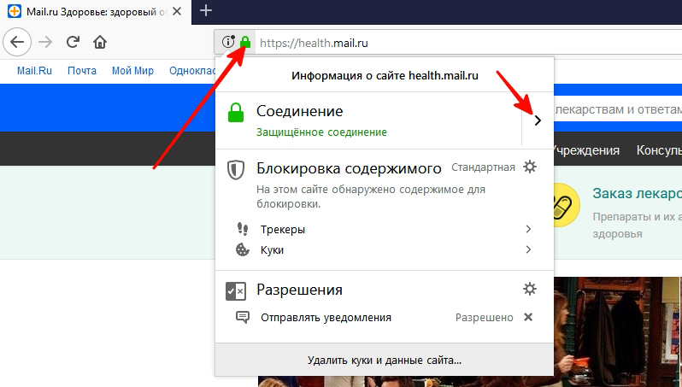This screenshot has width=682, height=387.
Task: Click the trackers footprints icon
Action: (242, 229)
